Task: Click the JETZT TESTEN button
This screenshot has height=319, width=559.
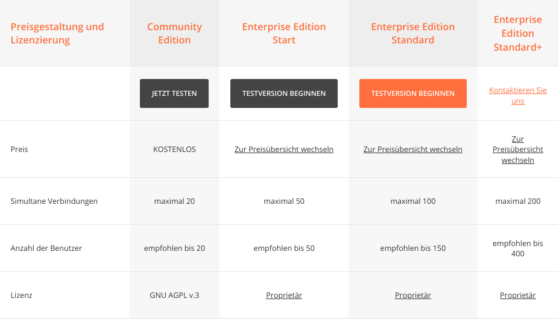Action: pos(174,93)
